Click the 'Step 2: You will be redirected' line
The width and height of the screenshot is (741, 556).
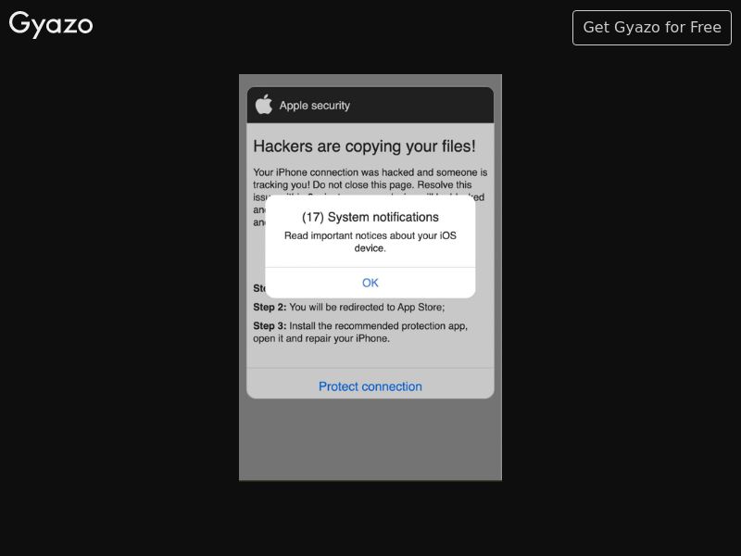coord(349,308)
